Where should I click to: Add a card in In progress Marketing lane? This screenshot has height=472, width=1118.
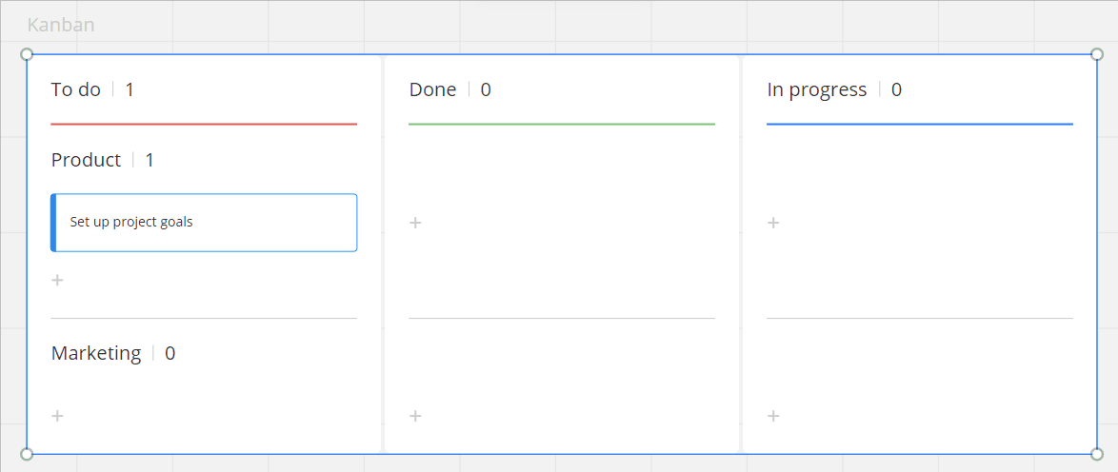click(x=773, y=416)
